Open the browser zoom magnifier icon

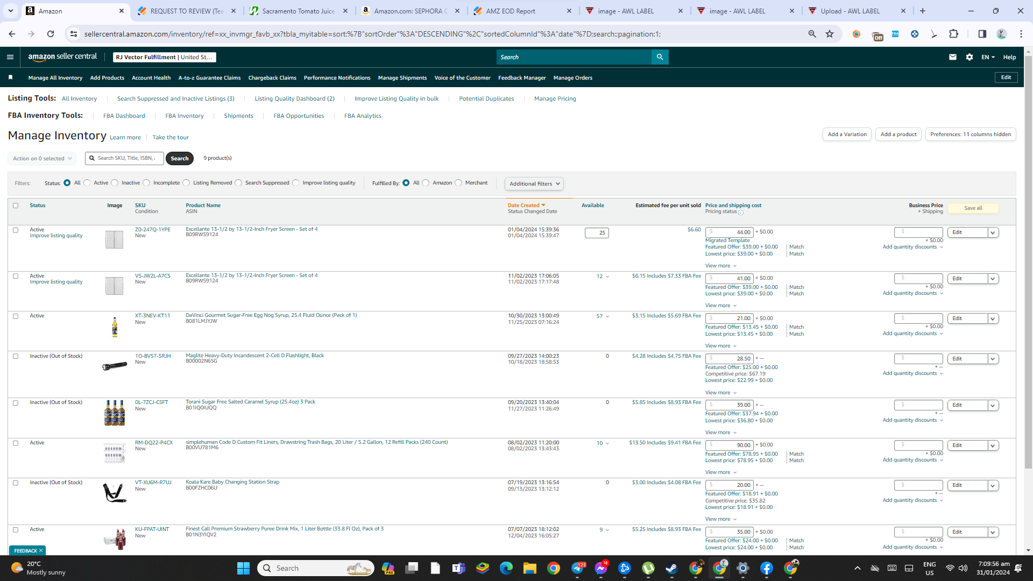812,34
